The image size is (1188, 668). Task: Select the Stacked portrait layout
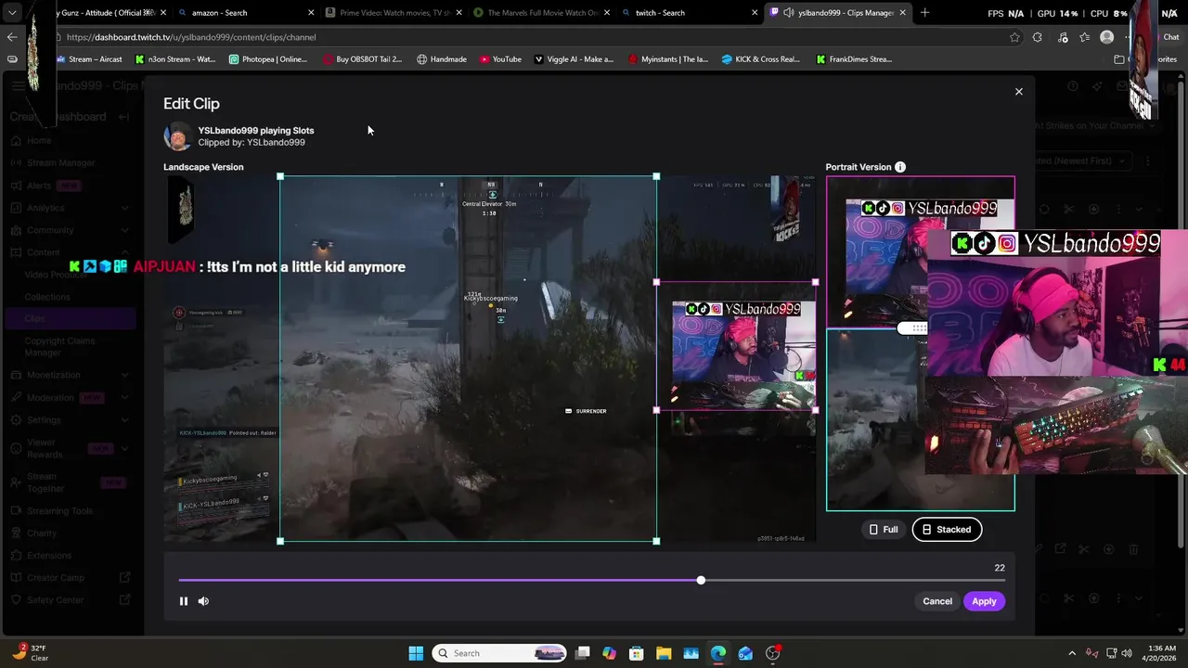pyautogui.click(x=947, y=530)
